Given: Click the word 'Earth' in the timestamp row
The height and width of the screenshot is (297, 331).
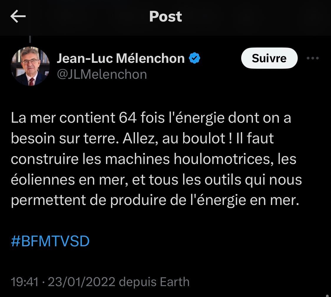Looking at the screenshot, I should coord(175,282).
